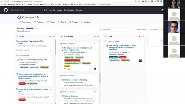
Task: Open the Done column options menu
Action: tap(143, 37)
